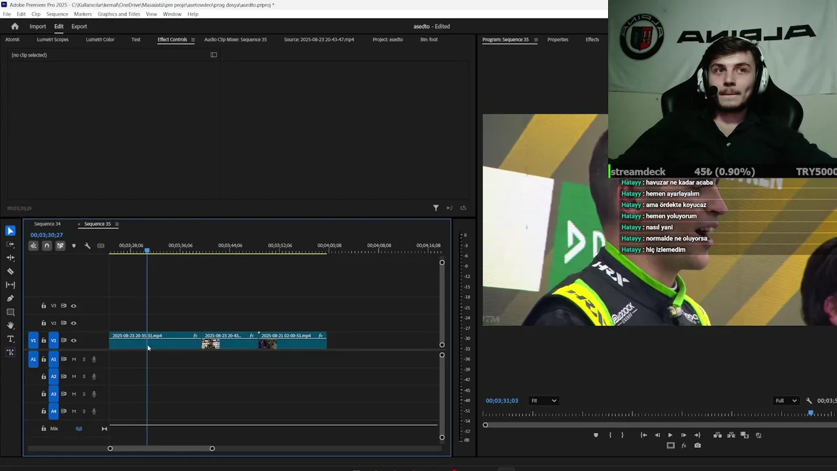Open Program: Sequence 35 panel menu
Image resolution: width=837 pixels, height=471 pixels.
pos(536,39)
